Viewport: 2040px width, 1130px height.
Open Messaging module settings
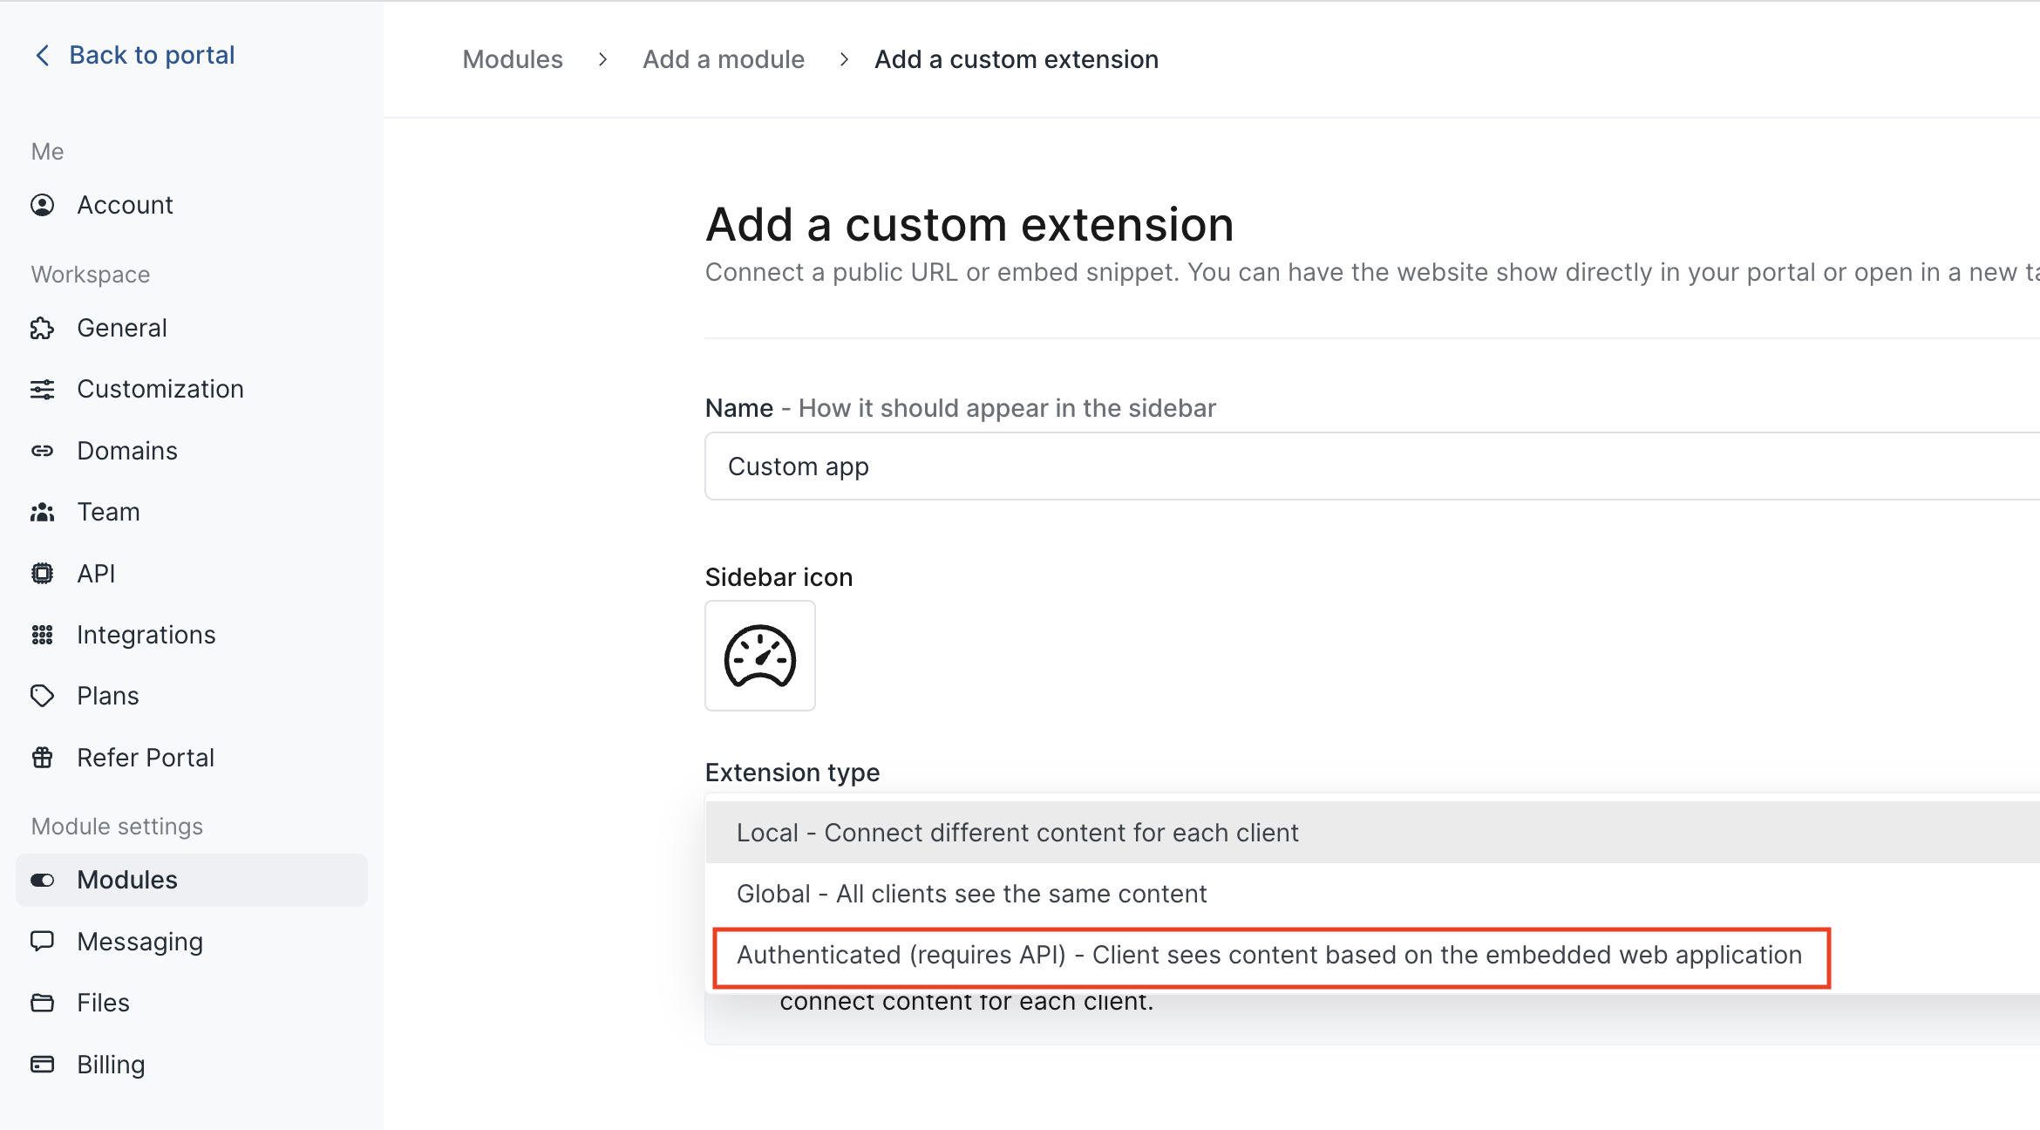click(139, 942)
